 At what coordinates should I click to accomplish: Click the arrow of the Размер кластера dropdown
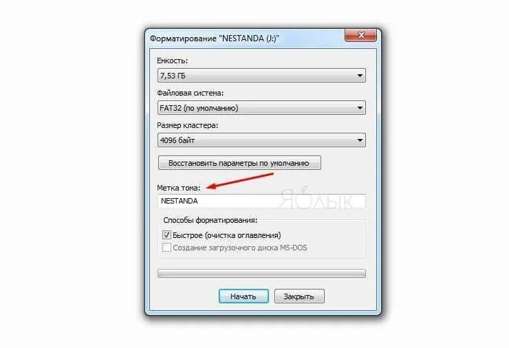point(360,140)
